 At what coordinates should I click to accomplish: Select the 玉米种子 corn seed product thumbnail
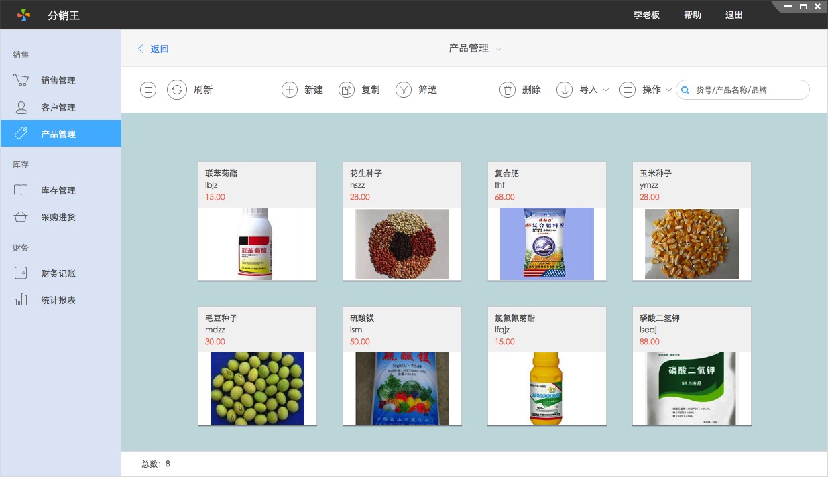[691, 244]
